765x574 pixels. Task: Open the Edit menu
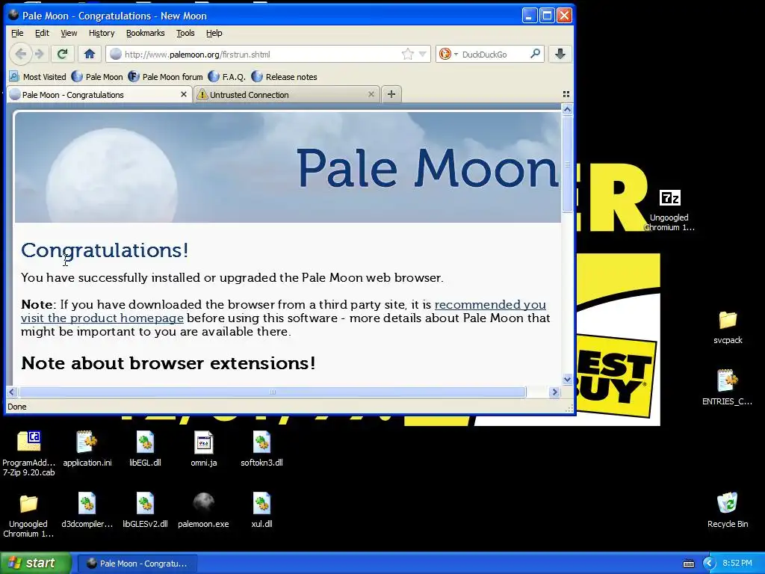coord(42,33)
